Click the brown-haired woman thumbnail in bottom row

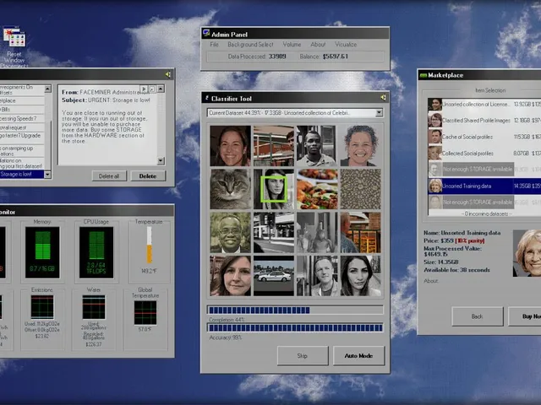231,276
